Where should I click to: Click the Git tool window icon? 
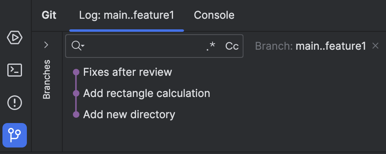click(x=15, y=135)
